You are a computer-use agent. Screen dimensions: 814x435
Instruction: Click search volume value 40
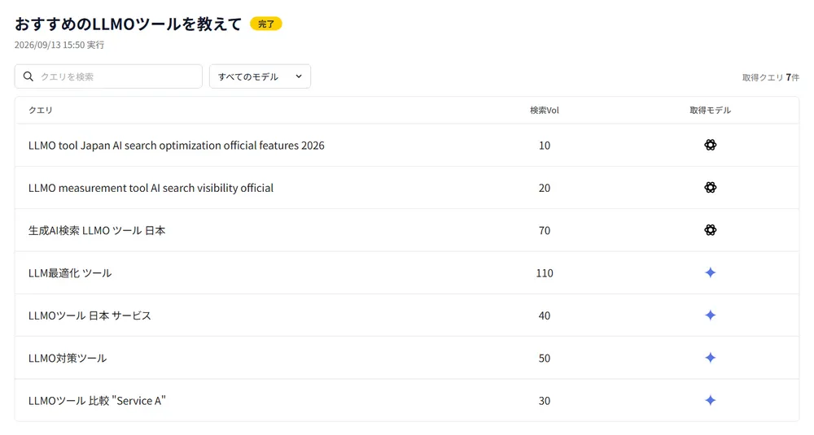coord(544,315)
